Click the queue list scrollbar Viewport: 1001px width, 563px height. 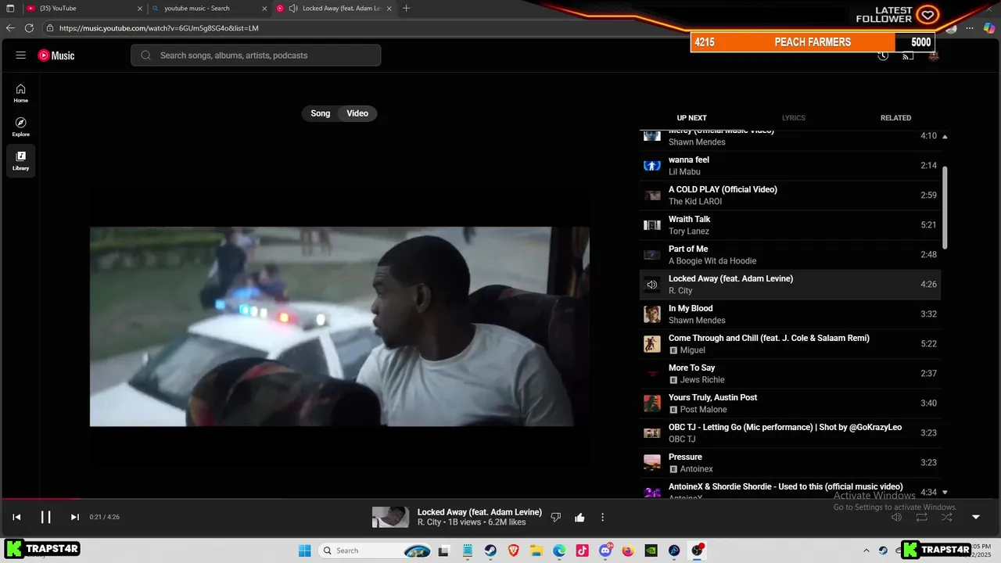[945, 207]
